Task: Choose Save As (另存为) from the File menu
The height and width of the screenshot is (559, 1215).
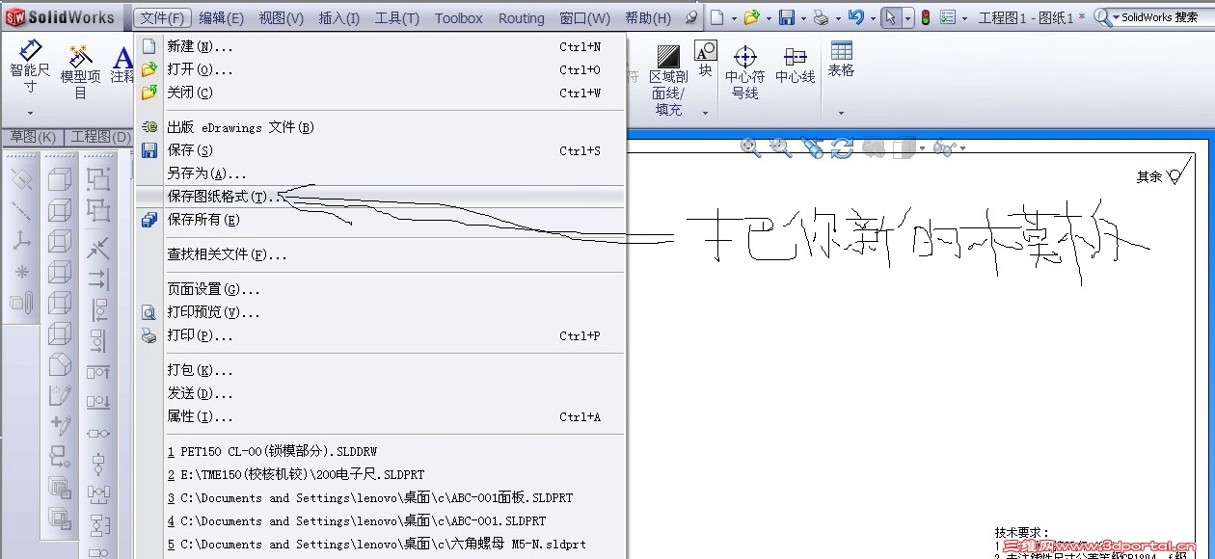Action: 380,173
